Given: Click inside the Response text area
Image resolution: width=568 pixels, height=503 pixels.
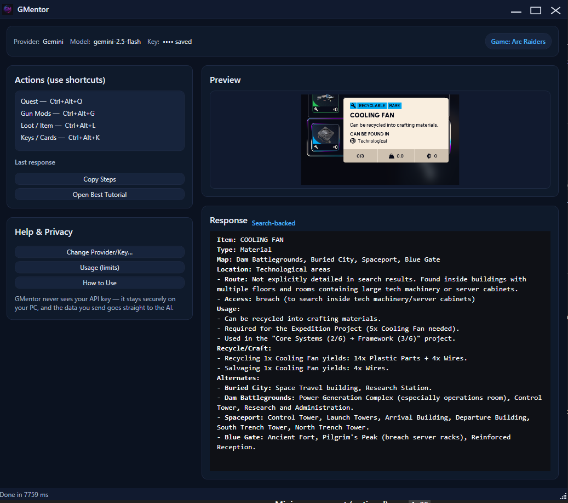Looking at the screenshot, I should point(380,351).
